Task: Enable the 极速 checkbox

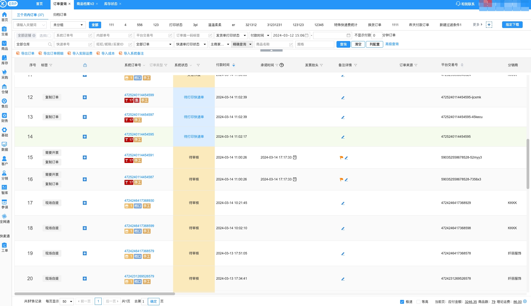Action: [402, 302]
